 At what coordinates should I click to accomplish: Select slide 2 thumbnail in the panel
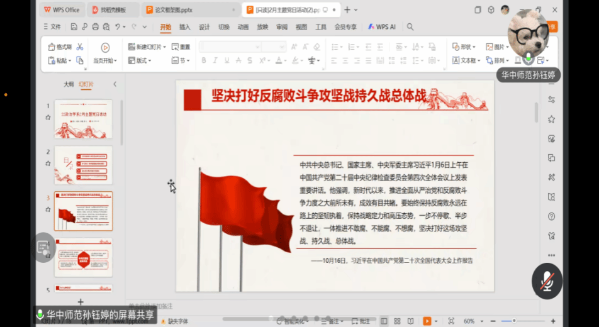point(83,165)
